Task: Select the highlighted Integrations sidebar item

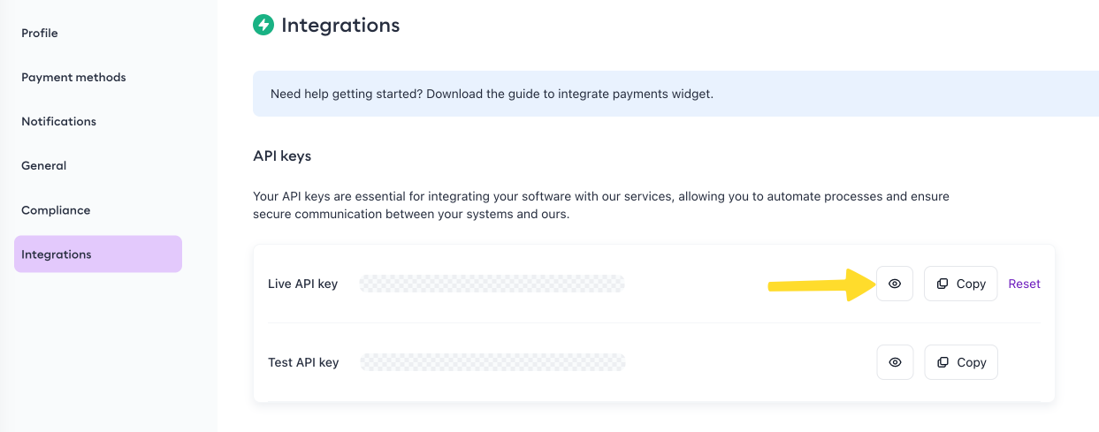Action: (97, 254)
